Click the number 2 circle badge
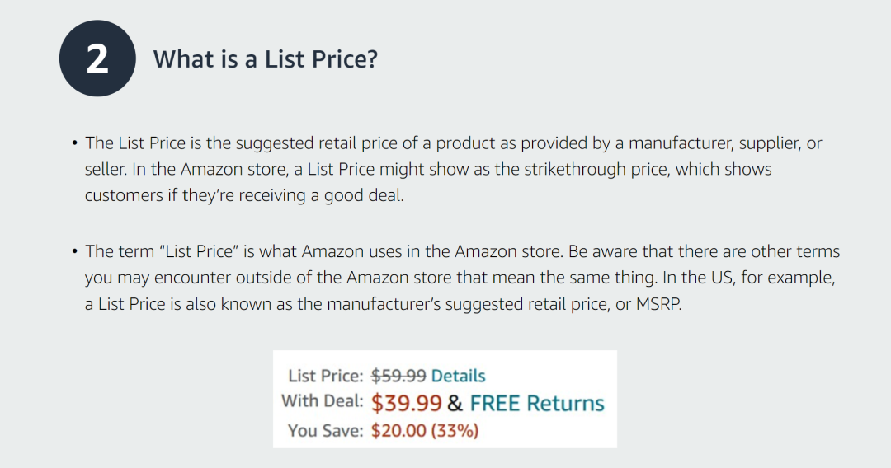The width and height of the screenshot is (891, 468). pyautogui.click(x=97, y=58)
